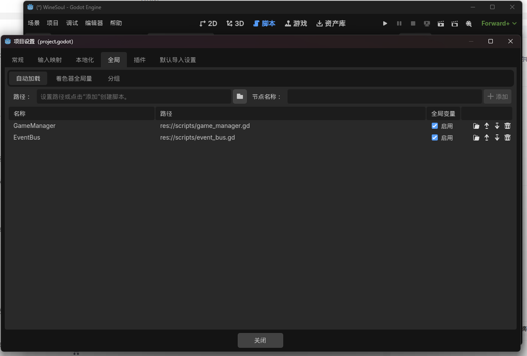Open the 调试 menu
Screen dimensions: 527x356
[72, 23]
